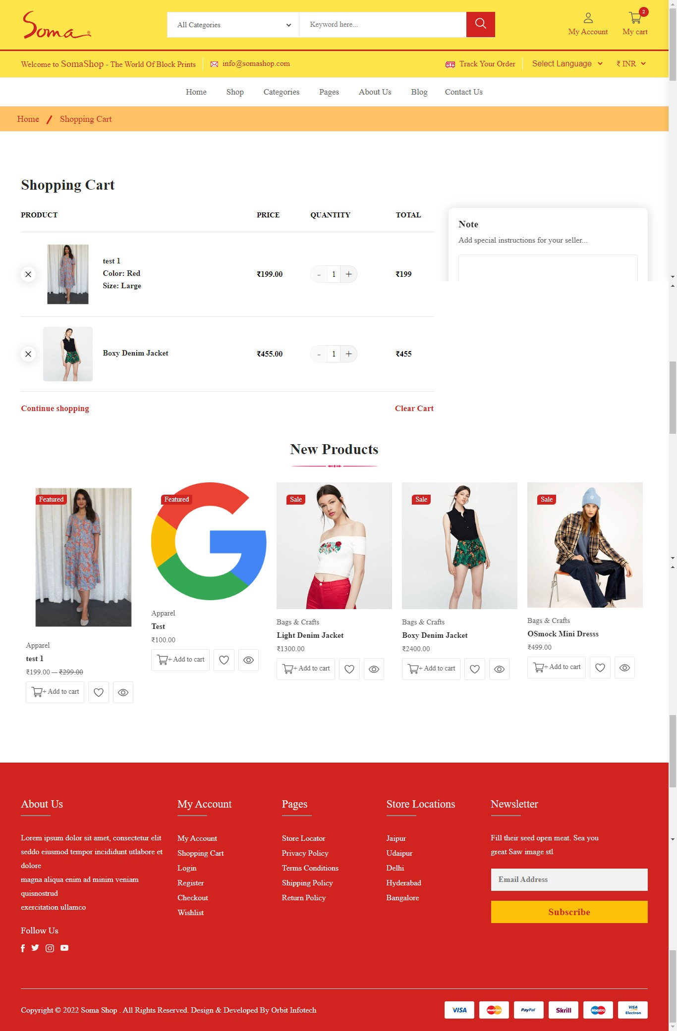This screenshot has width=677, height=1031.
Task: Open test 1 cart item thumbnail
Action: (68, 274)
